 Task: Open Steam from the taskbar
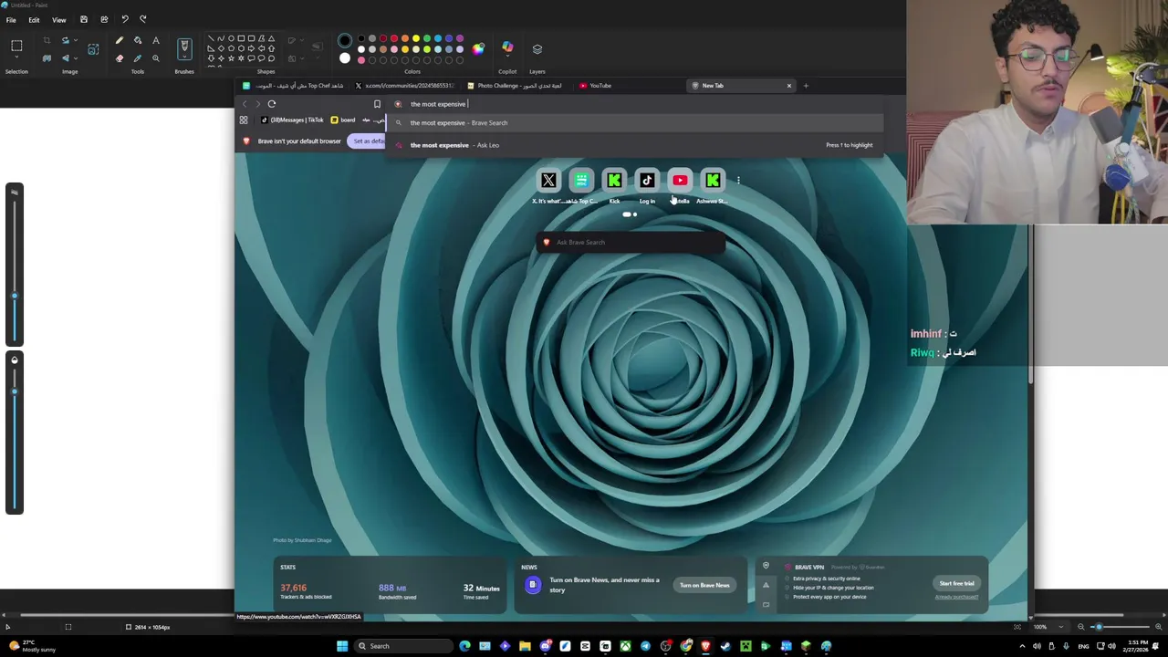coord(725,646)
